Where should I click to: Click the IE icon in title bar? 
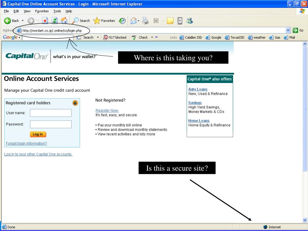pos(4,4)
